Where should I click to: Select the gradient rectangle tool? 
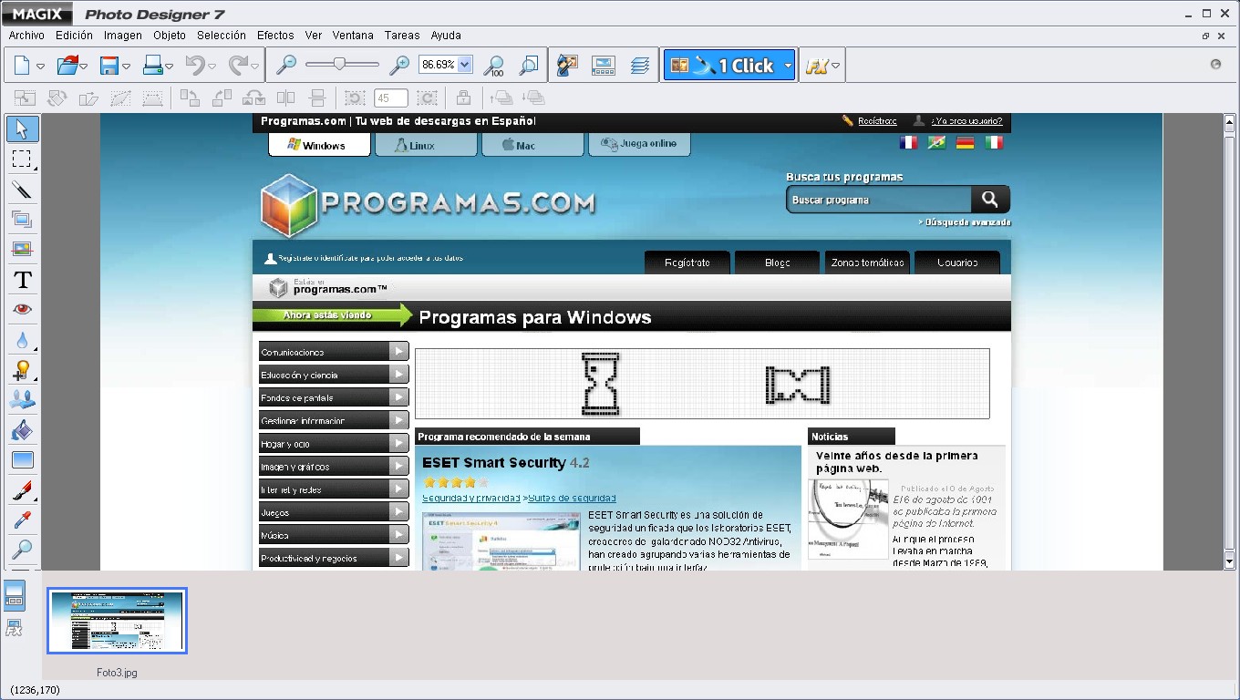(22, 460)
